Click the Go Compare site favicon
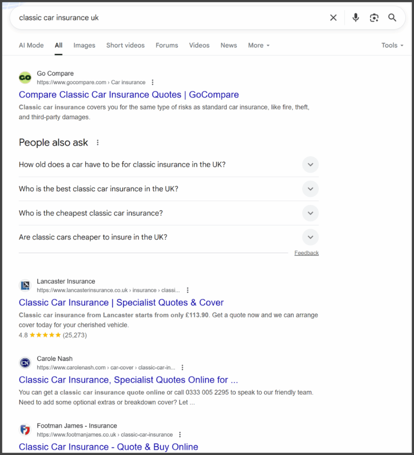Screen dimensions: 414x455 point(25,77)
